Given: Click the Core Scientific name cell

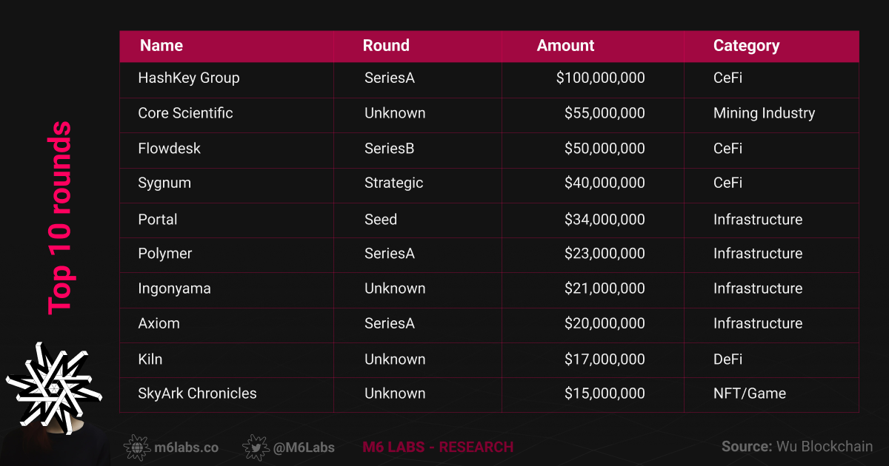Looking at the screenshot, I should coord(185,113).
